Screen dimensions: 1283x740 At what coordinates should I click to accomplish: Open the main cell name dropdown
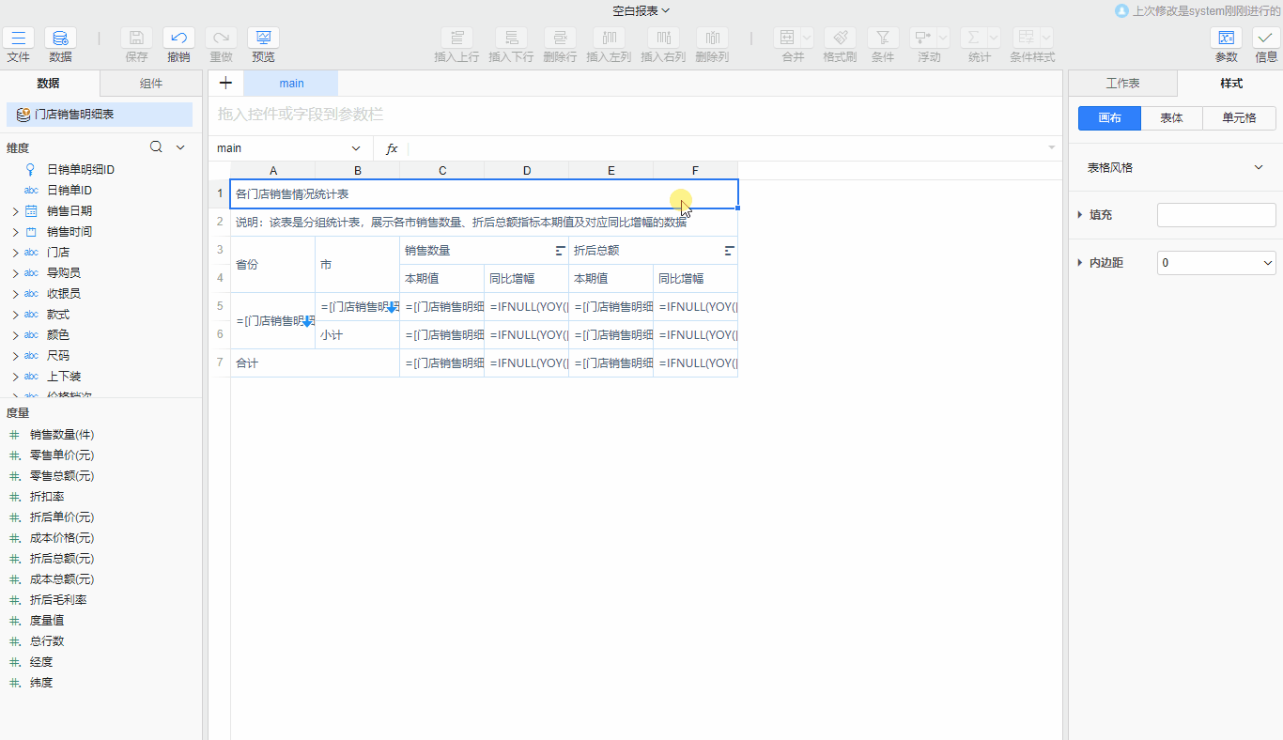click(x=356, y=148)
